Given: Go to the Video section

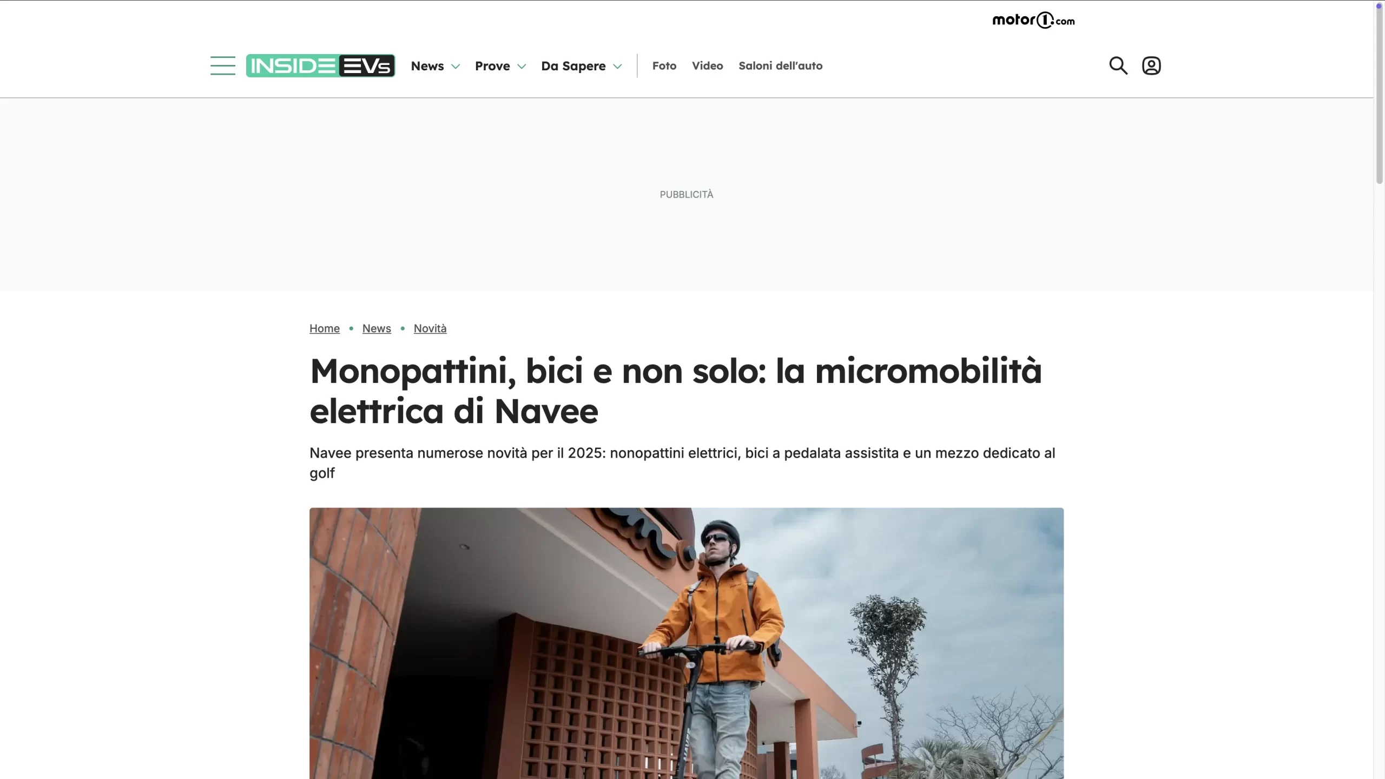Looking at the screenshot, I should click(707, 65).
